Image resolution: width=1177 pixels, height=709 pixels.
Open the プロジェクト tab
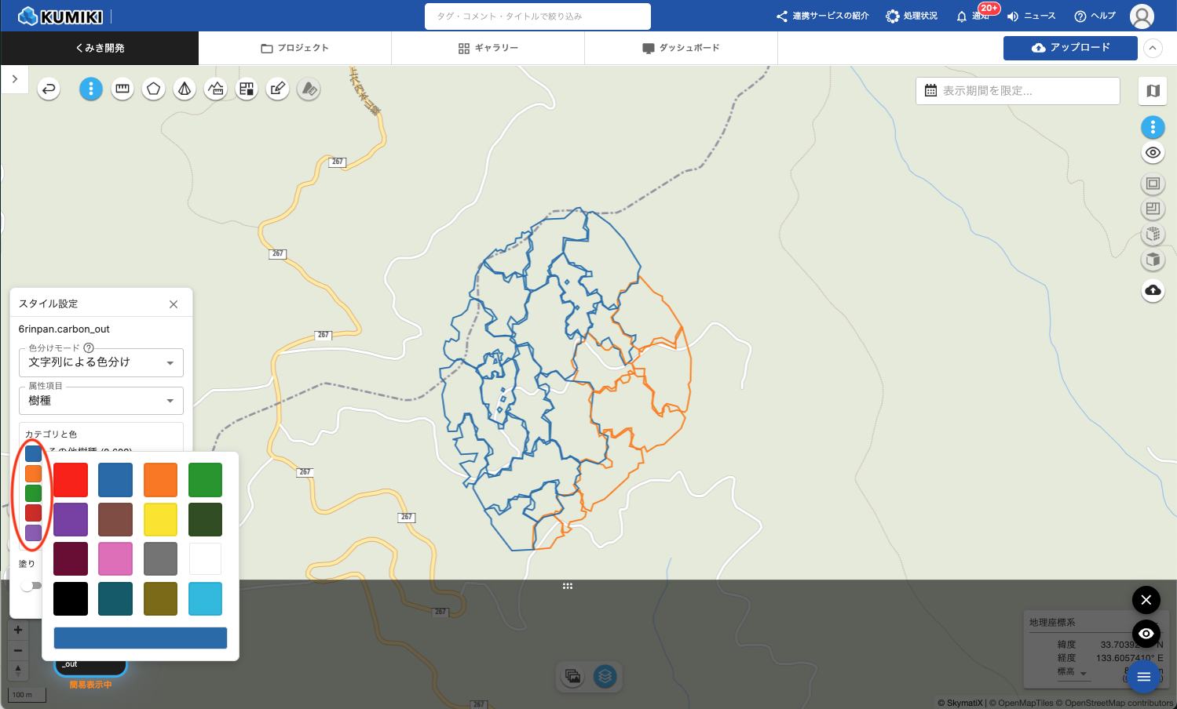click(294, 48)
